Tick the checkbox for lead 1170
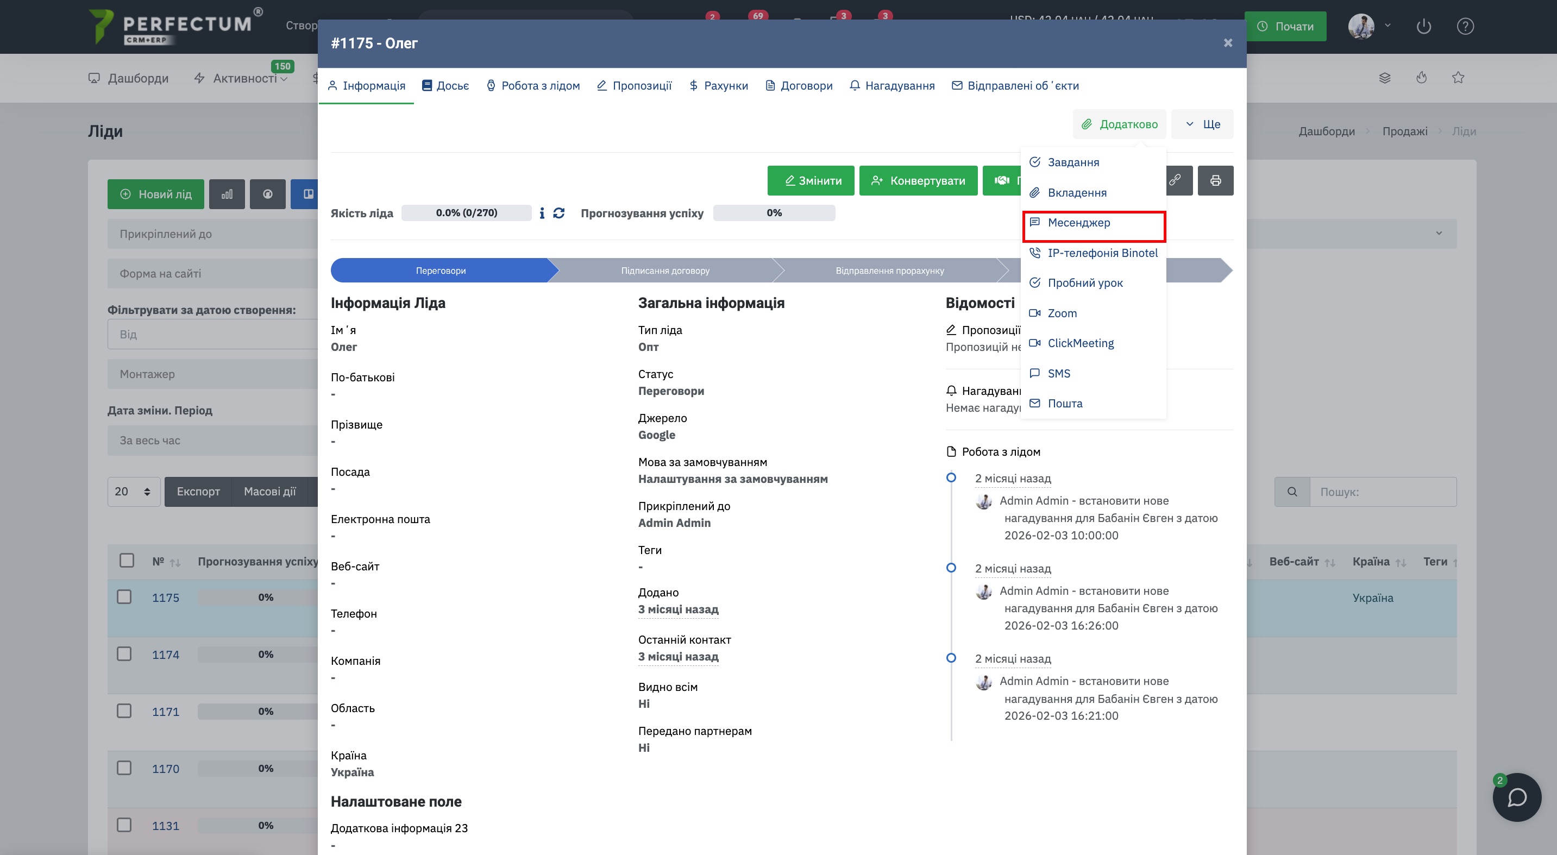The image size is (1557, 855). (x=124, y=768)
